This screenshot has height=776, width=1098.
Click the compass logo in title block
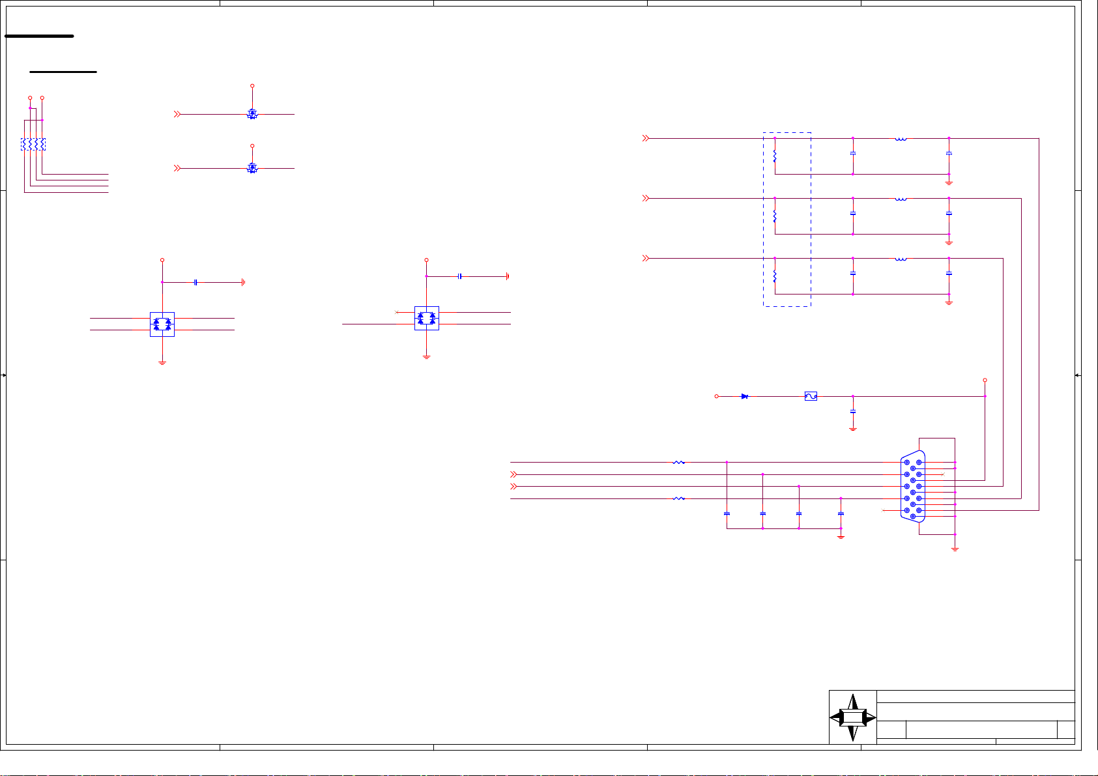853,717
